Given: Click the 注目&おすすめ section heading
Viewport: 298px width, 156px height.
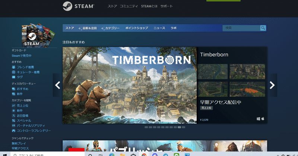Looking at the screenshot, I should pyautogui.click(x=74, y=42).
